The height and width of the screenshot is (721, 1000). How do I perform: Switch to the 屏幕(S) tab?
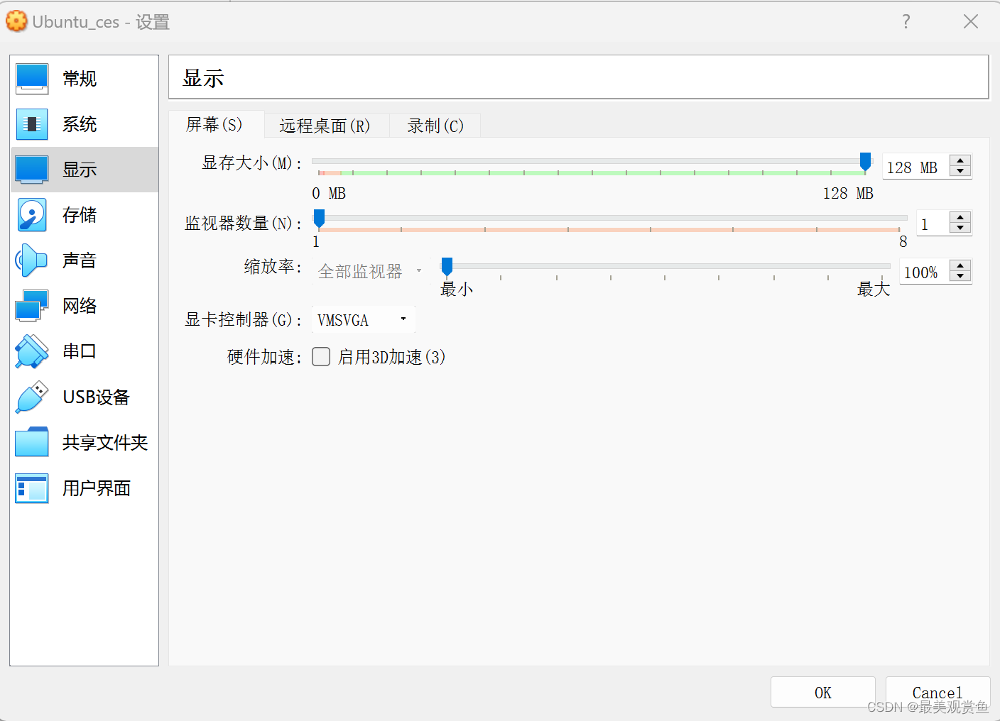click(x=216, y=125)
